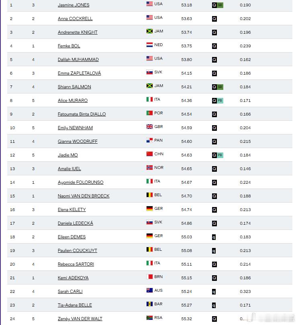Select the 53.75 result in Femke BOL row
Viewport: 298px width, 325px height.
187,46
